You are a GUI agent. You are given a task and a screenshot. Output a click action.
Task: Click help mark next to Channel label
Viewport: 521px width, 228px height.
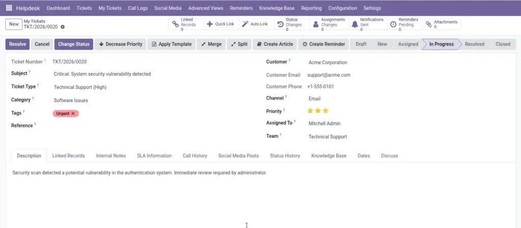point(286,97)
